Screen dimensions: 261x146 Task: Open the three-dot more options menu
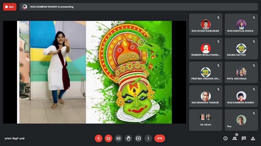click(148, 138)
